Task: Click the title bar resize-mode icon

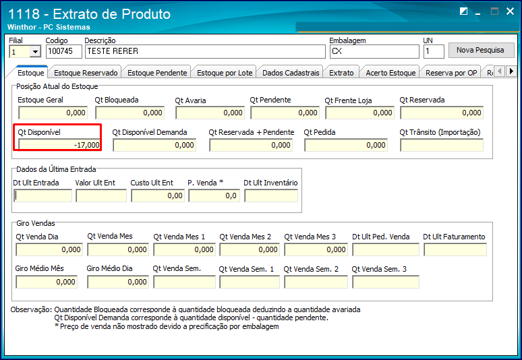Action: [463, 11]
